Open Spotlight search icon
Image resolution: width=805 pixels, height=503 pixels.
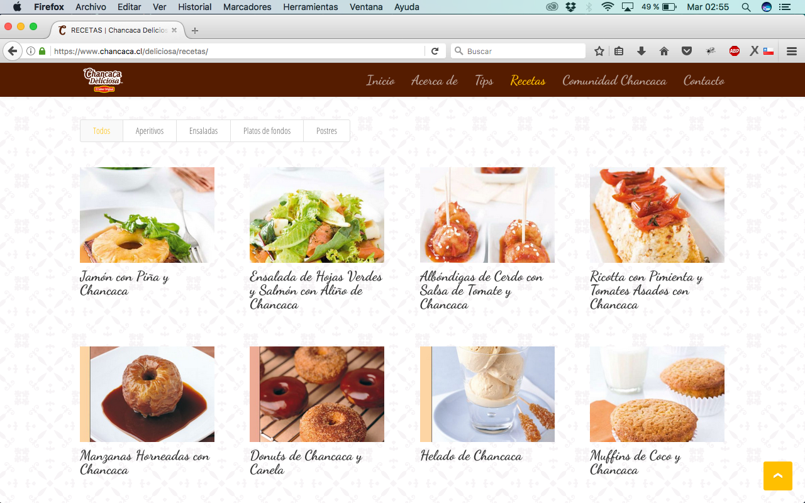coord(746,7)
